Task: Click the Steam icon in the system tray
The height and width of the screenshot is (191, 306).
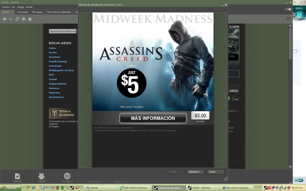Action: pos(266,188)
